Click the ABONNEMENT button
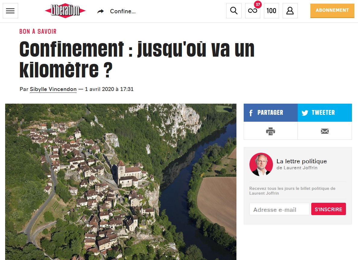The height and width of the screenshot is (260, 358). pos(332,11)
